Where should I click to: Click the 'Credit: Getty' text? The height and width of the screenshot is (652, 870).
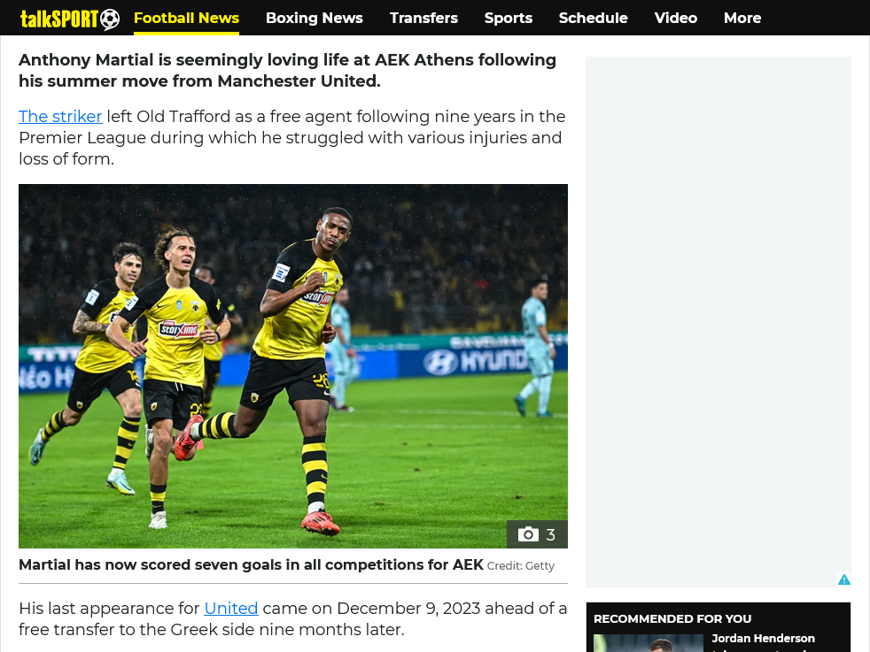520,565
